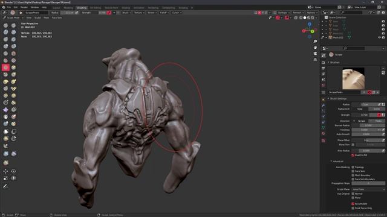The width and height of the screenshot is (387, 217).
Task: Select the purple Cloth brush tool
Action: pos(5,110)
